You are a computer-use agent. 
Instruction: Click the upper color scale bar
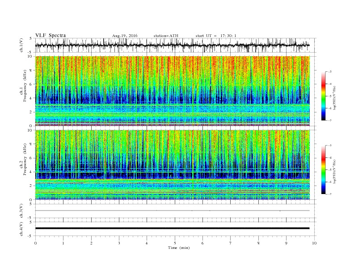(324, 96)
